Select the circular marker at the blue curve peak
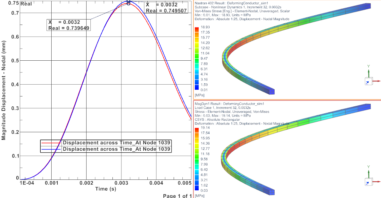381x198 pixels. click(128, 3)
